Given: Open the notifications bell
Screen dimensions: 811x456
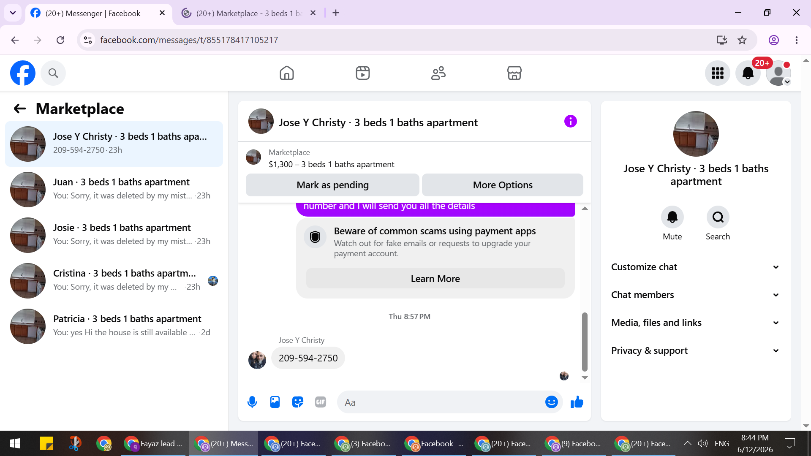Looking at the screenshot, I should click(x=748, y=73).
